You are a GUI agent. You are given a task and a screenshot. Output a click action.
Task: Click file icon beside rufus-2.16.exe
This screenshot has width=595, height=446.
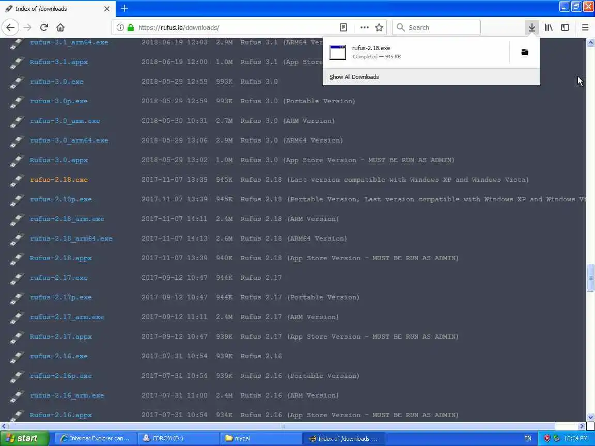(x=17, y=356)
